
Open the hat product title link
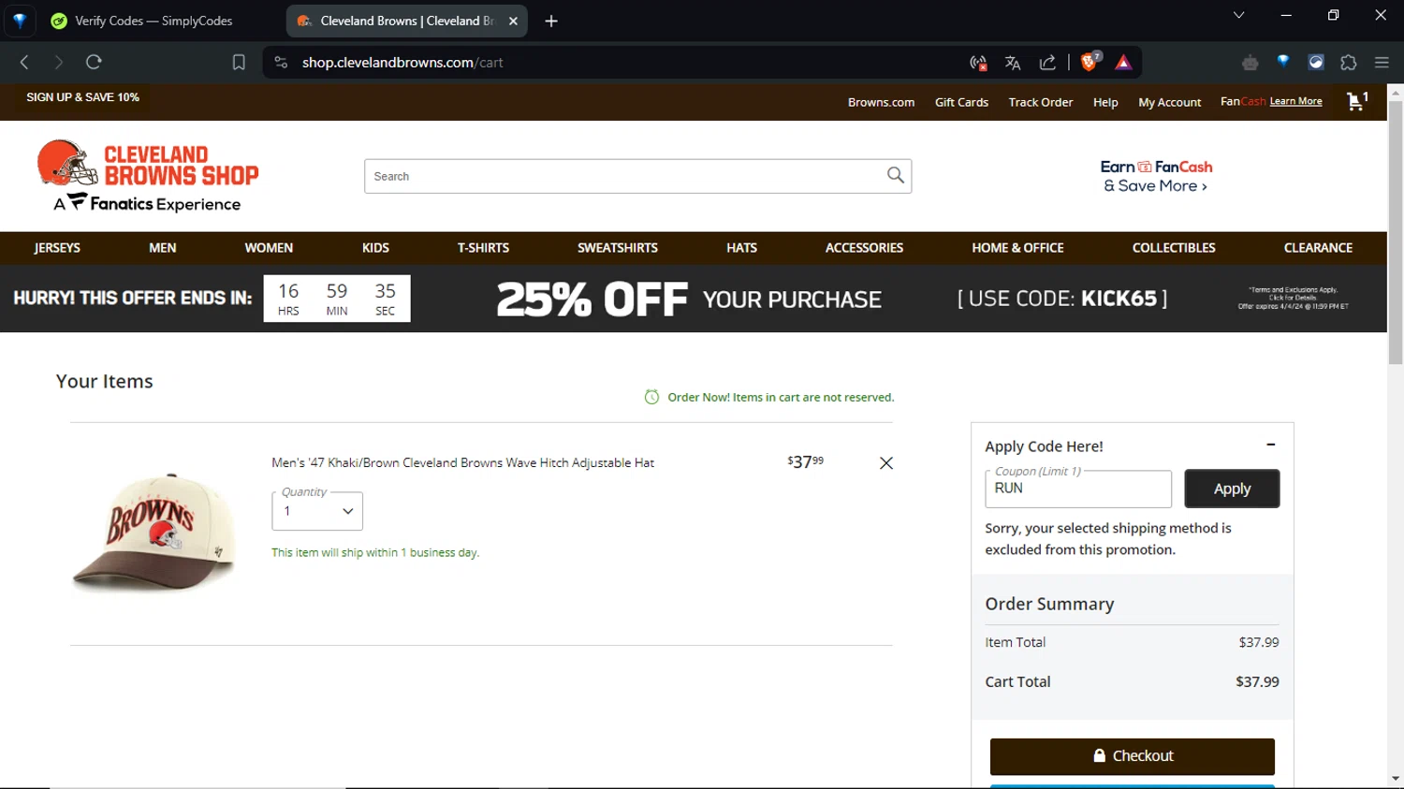[462, 462]
